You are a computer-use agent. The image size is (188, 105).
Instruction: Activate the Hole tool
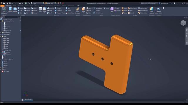(40, 10)
